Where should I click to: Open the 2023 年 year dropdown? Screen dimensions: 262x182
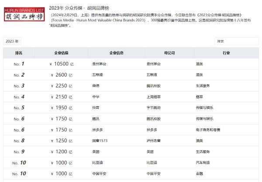click(12, 41)
